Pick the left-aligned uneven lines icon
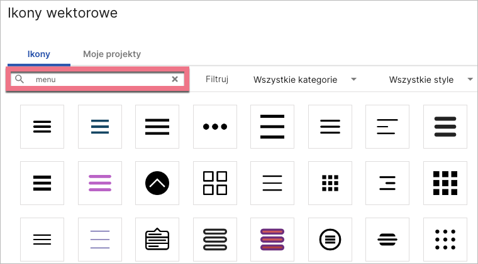 point(388,127)
